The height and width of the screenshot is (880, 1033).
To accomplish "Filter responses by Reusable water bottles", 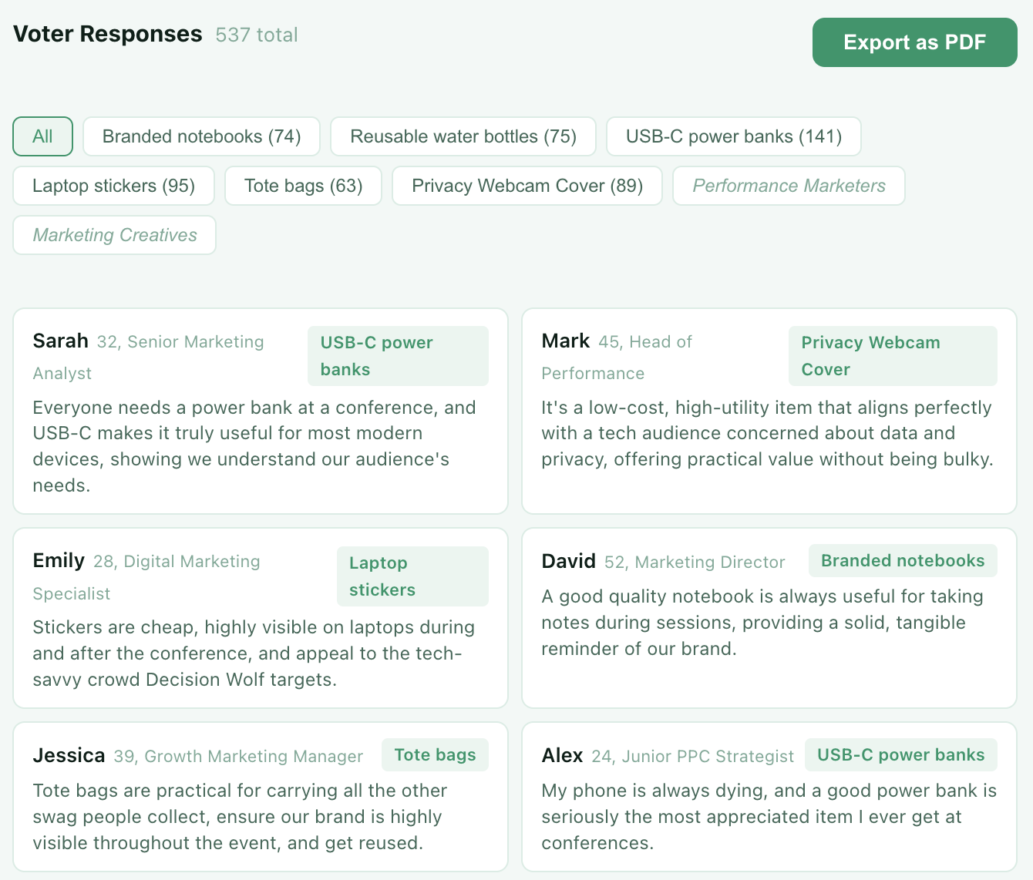I will (463, 136).
